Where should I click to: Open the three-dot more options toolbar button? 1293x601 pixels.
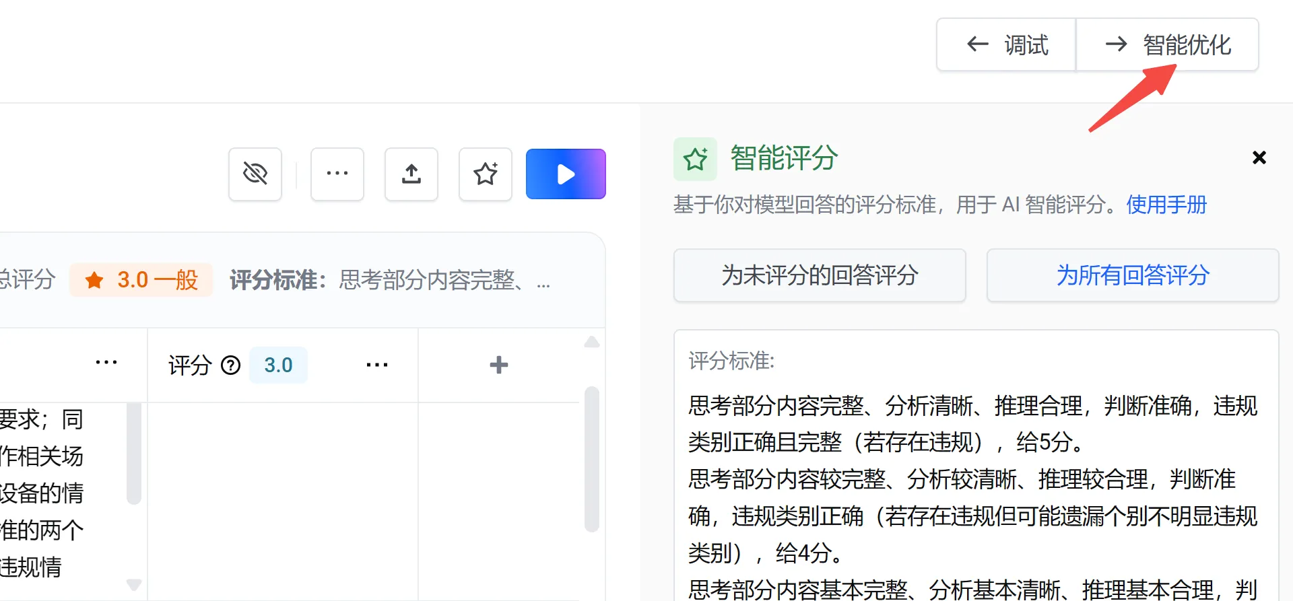tap(337, 174)
